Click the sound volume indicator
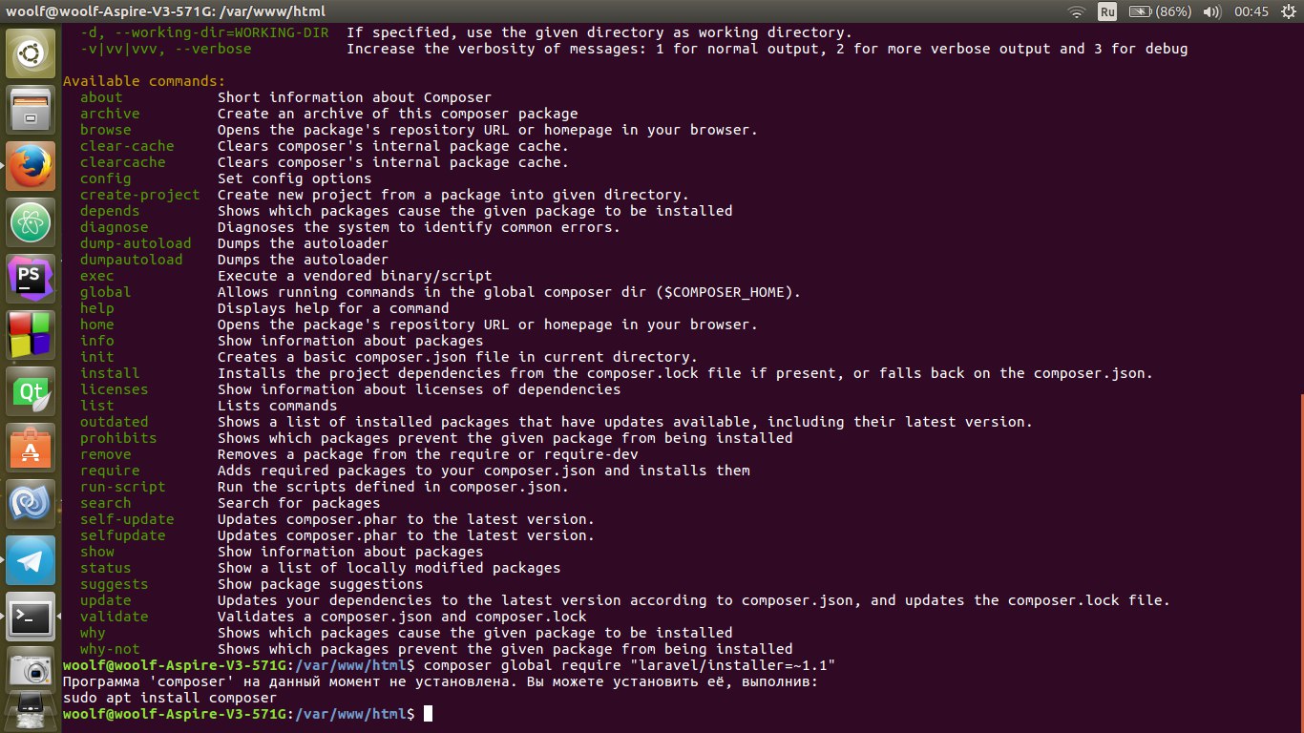The image size is (1304, 733). pyautogui.click(x=1212, y=11)
